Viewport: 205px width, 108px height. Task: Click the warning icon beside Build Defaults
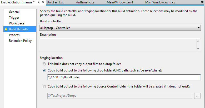(x=6, y=29)
